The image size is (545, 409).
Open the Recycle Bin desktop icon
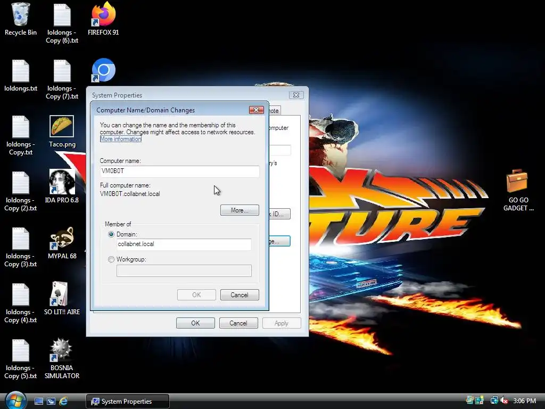[x=21, y=19]
